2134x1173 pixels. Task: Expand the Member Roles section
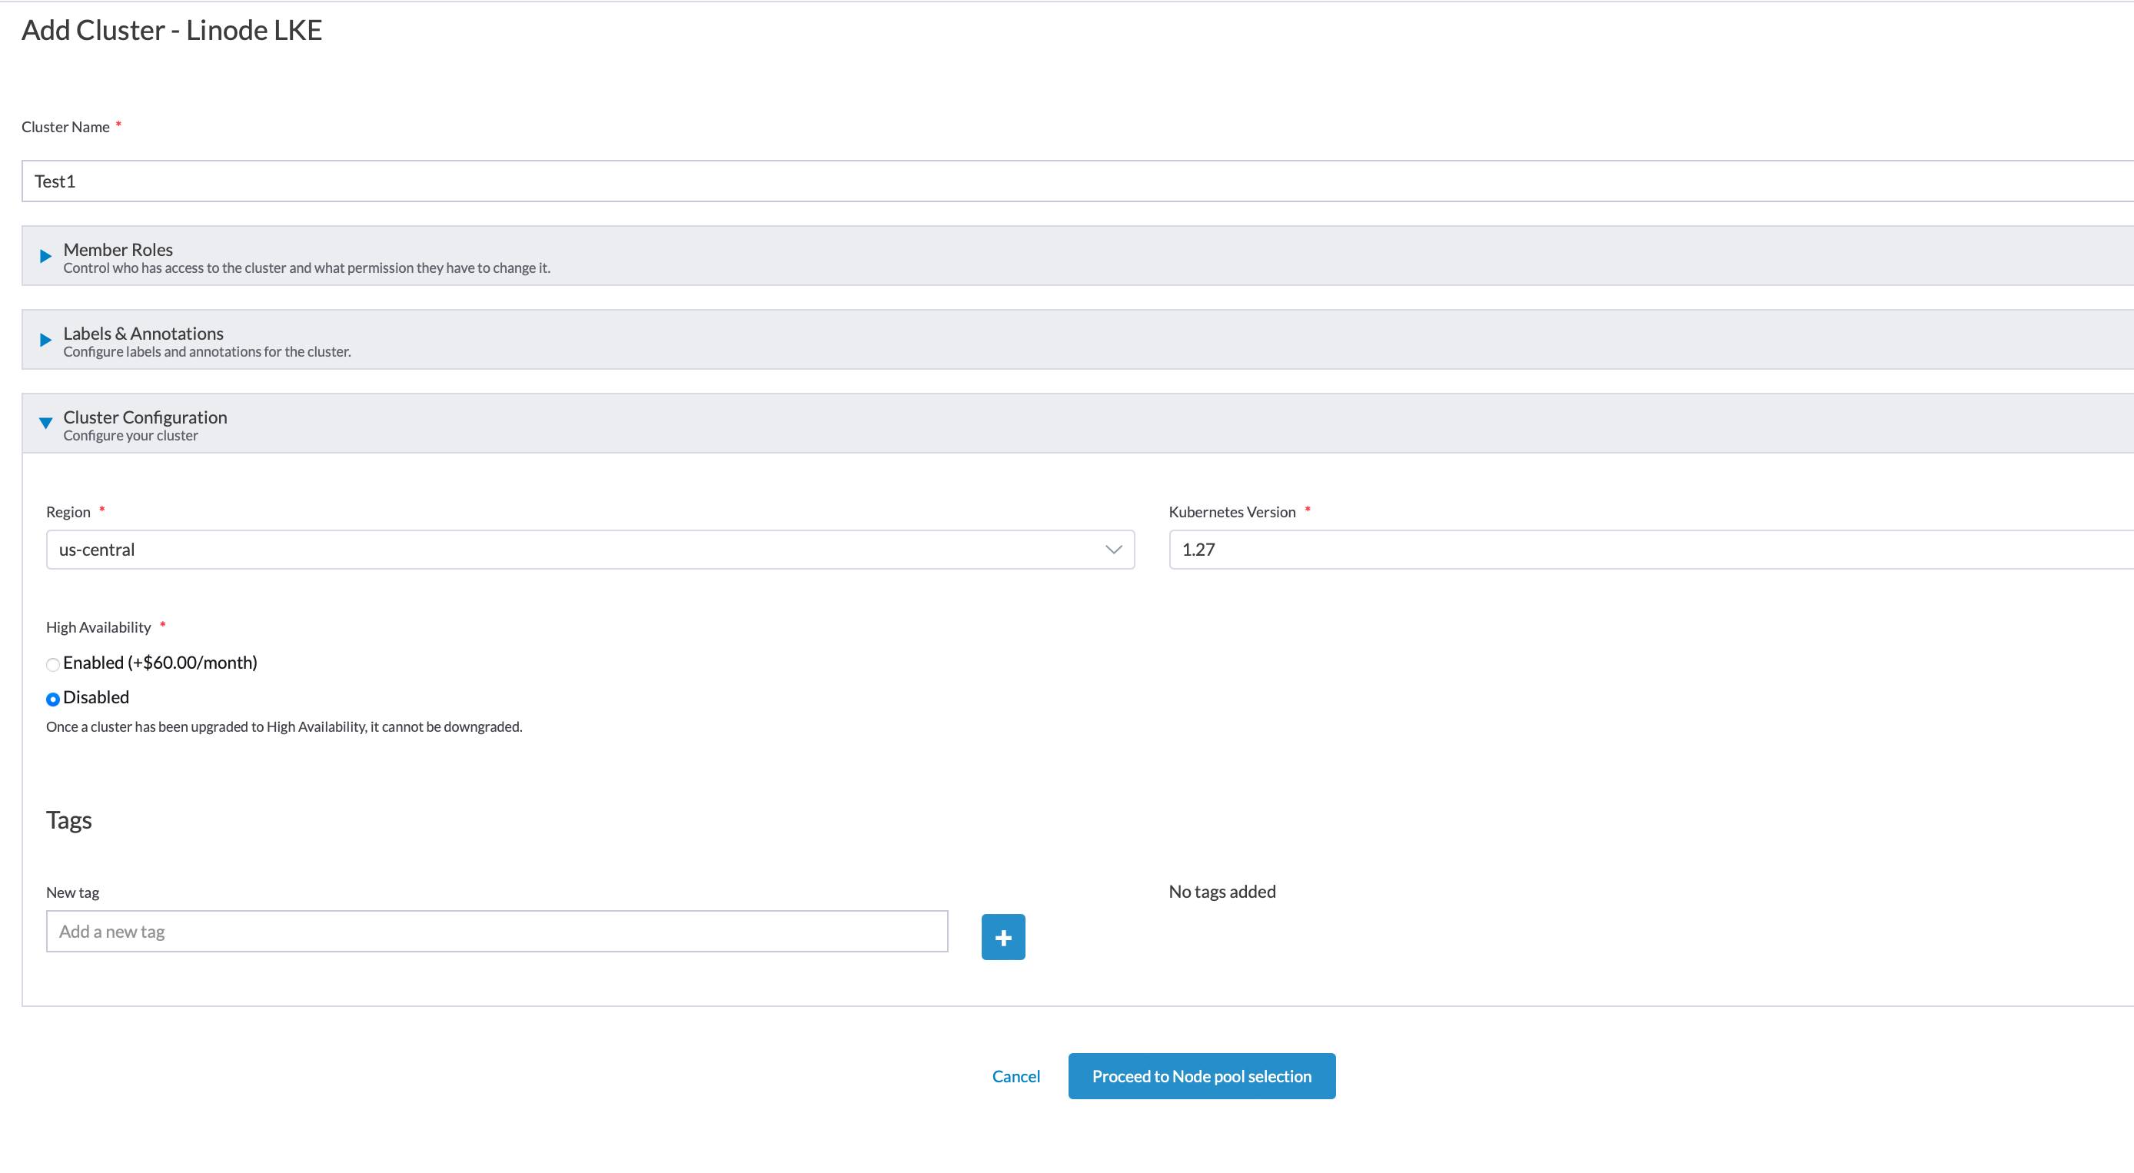pyautogui.click(x=117, y=249)
